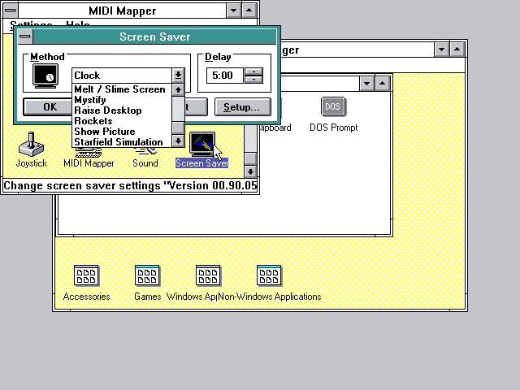Click the MIDI Mapper icon label
520x390 pixels.
[x=89, y=163]
